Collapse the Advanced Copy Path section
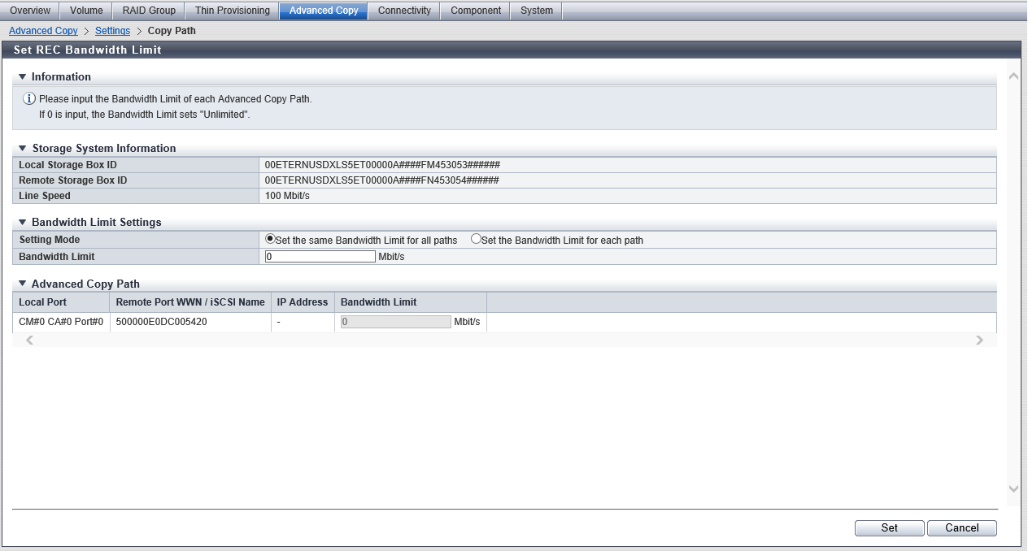 [23, 284]
